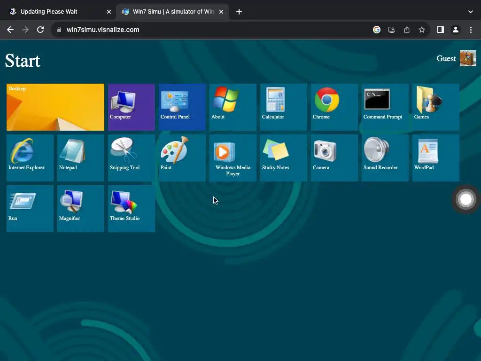Select the Win7 Simu browser tab
The height and width of the screenshot is (361, 481).
(x=173, y=12)
